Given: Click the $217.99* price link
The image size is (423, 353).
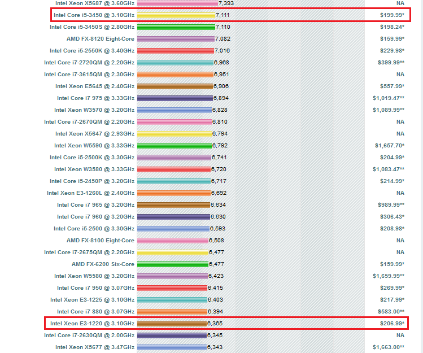Looking at the screenshot, I should 393,300.
